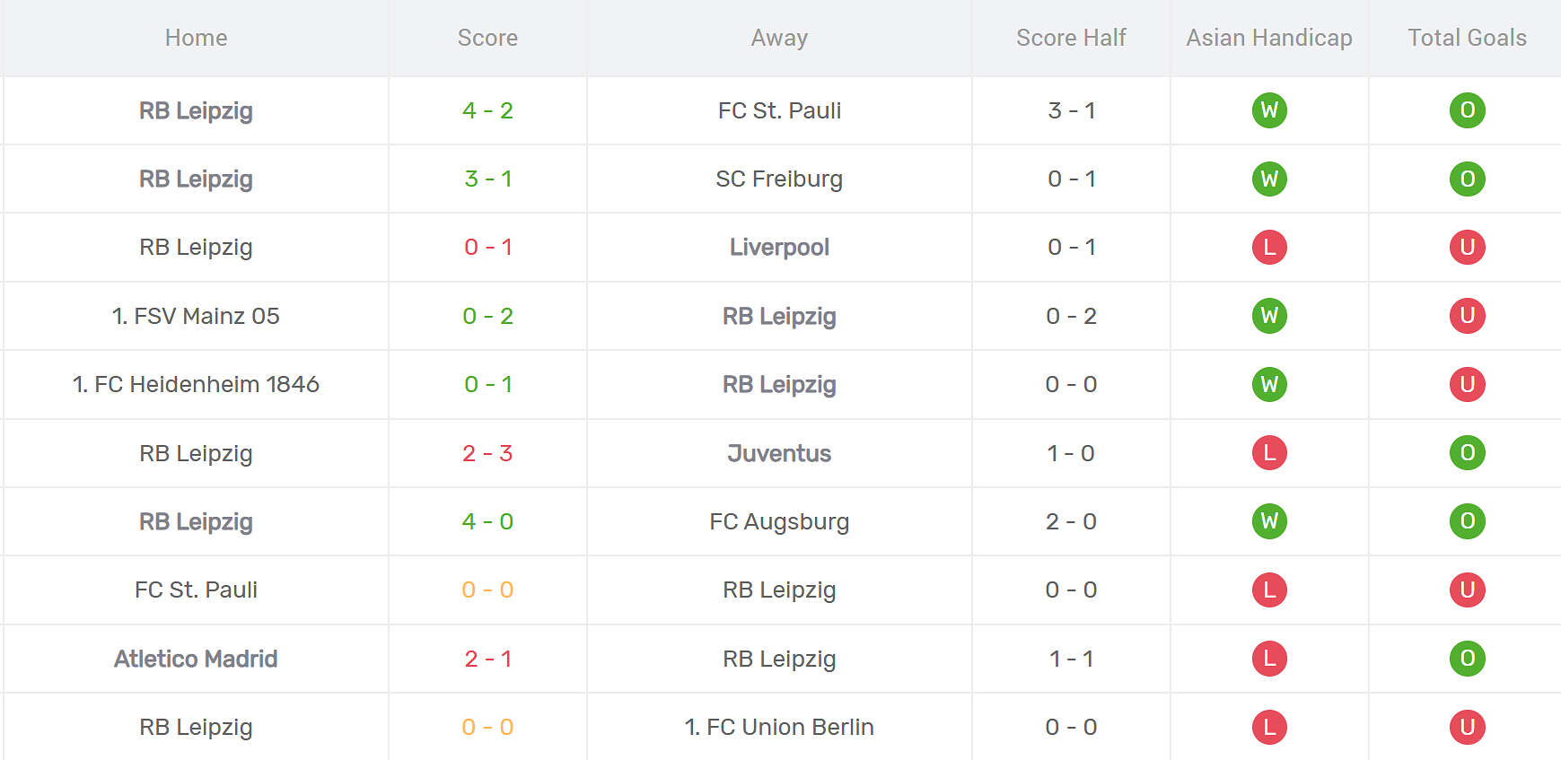Select the Total Goals column header
Screen dimensions: 1561x760
[1467, 38]
